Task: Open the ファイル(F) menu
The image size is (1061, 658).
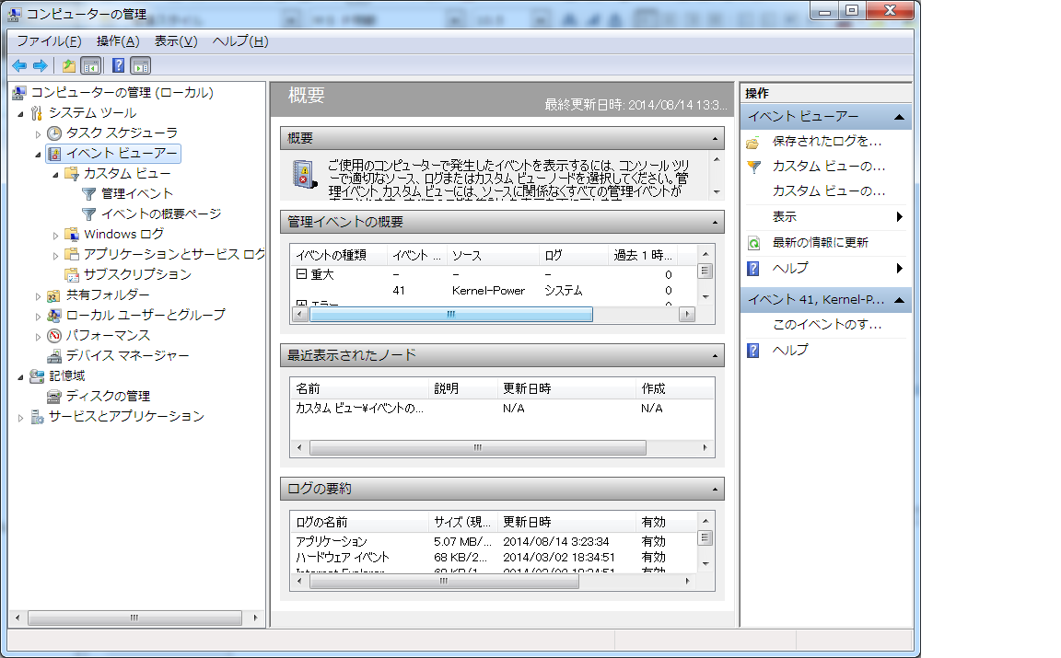Action: coord(50,41)
